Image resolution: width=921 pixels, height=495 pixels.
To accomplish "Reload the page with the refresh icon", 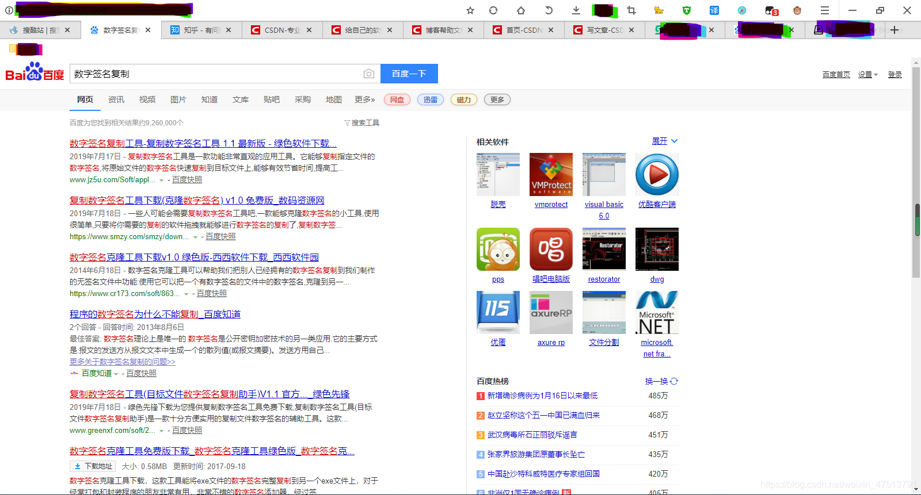I will (493, 10).
